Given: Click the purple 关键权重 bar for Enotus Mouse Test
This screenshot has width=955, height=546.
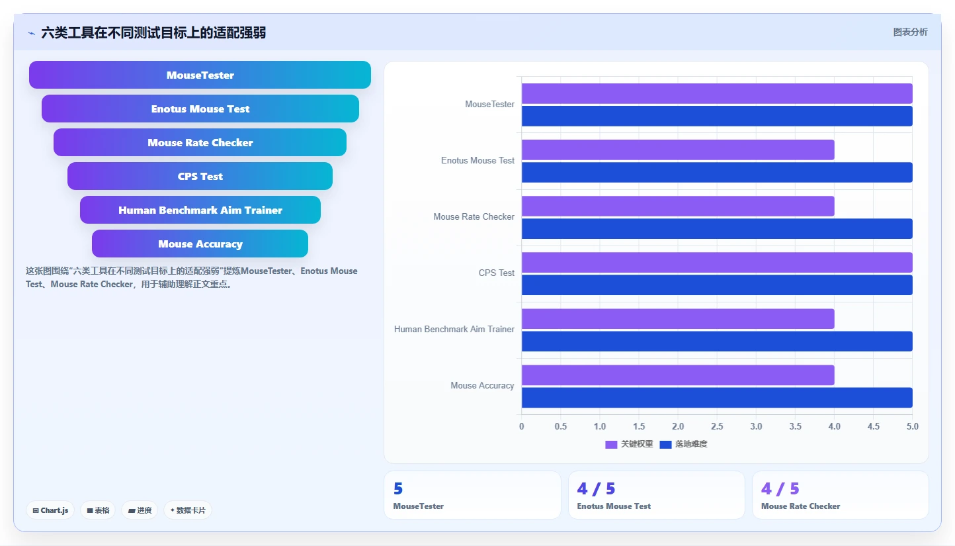Looking at the screenshot, I should click(678, 150).
